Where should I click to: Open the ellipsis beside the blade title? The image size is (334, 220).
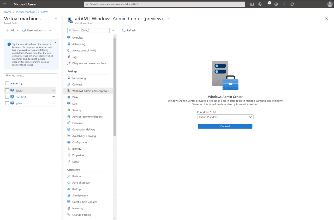click(x=169, y=19)
